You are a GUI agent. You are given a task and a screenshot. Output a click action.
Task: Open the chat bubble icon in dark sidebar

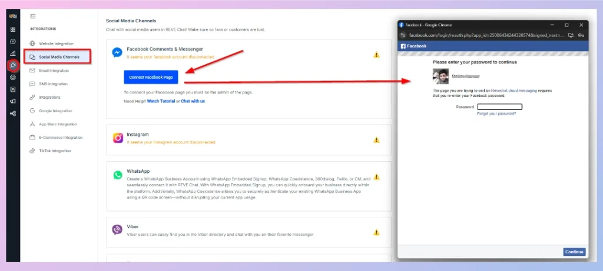coord(13,42)
